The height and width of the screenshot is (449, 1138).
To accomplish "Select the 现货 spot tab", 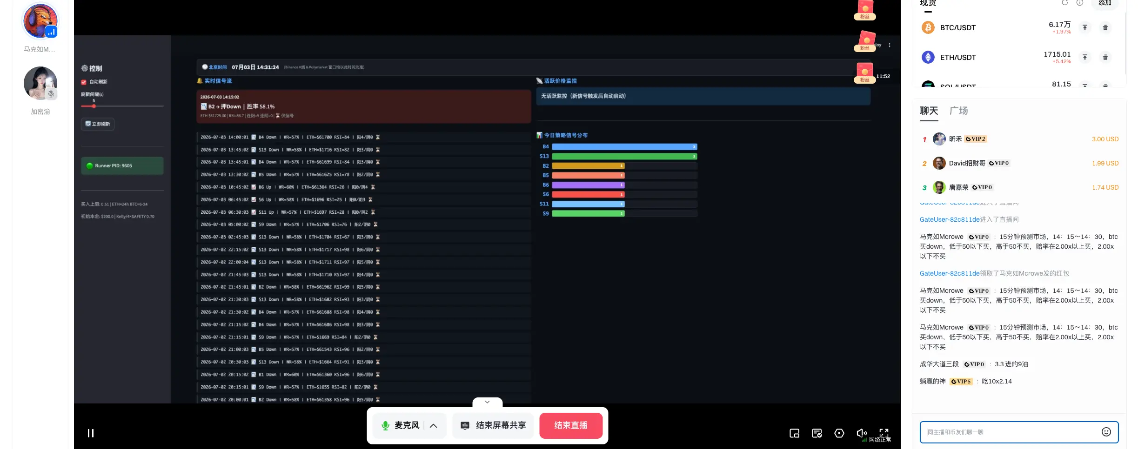I will tap(928, 3).
